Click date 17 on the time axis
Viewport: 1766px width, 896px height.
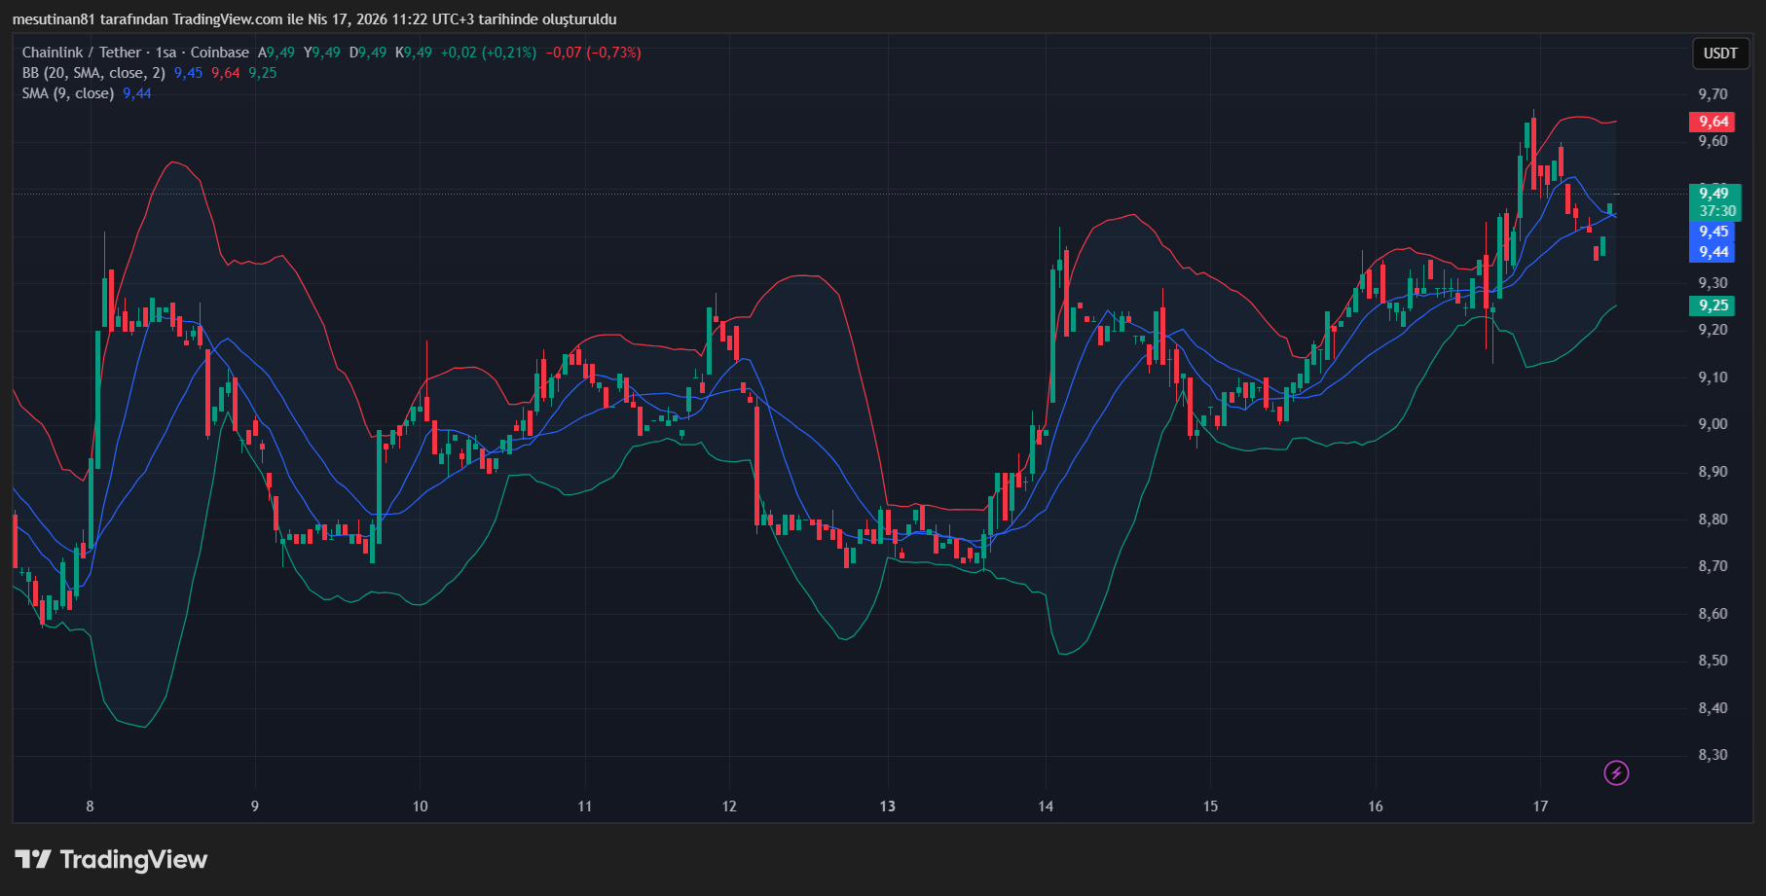click(x=1540, y=806)
